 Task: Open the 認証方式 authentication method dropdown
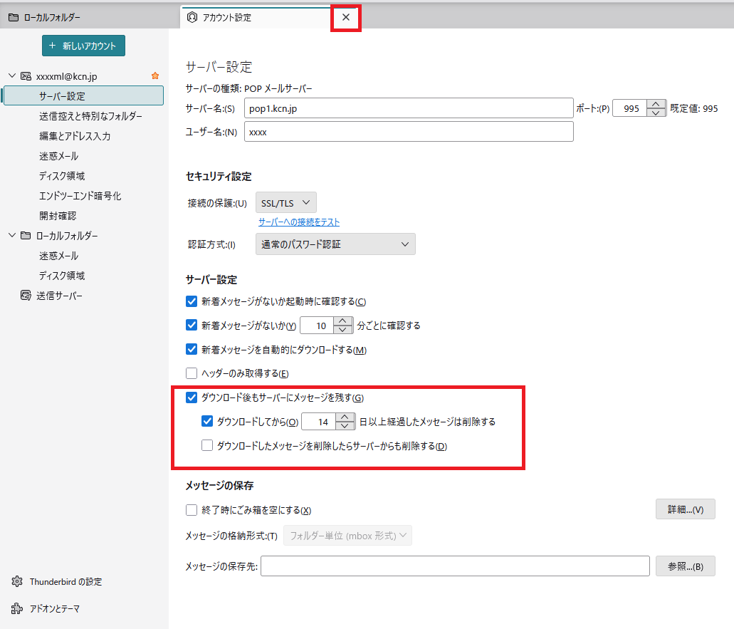[x=335, y=244]
